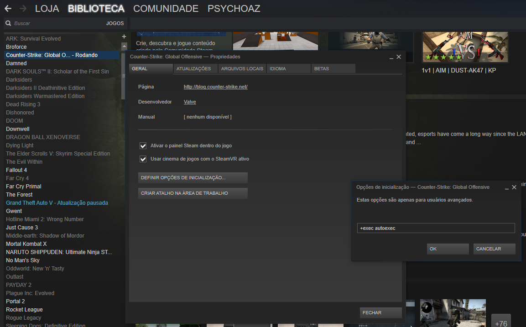Click DEFINIR OPÇÕES DE INICIALIZAÇÃO button
Image resolution: width=526 pixels, height=327 pixels.
193,178
